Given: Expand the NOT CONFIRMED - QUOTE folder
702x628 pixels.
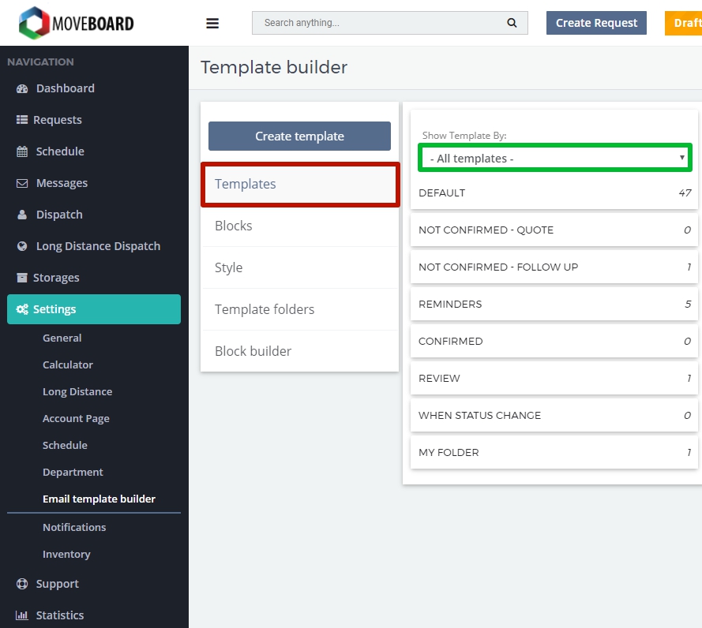Looking at the screenshot, I should tap(554, 230).
